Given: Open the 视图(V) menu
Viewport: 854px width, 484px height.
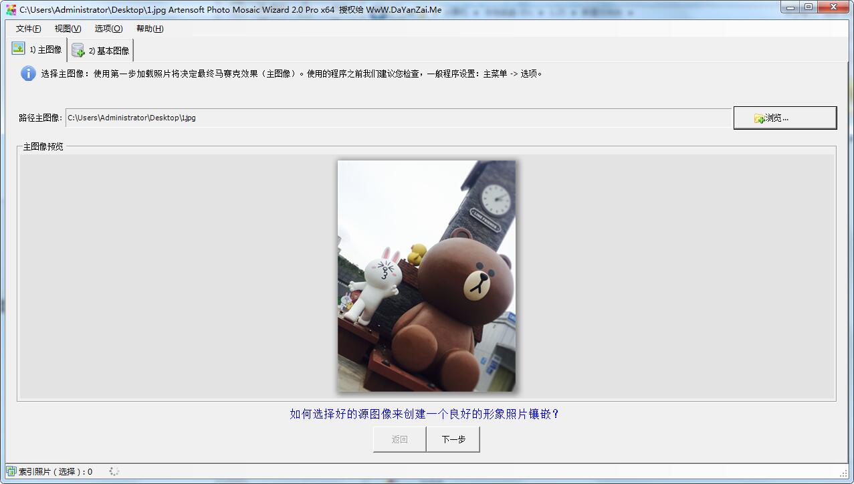Looking at the screenshot, I should 68,29.
